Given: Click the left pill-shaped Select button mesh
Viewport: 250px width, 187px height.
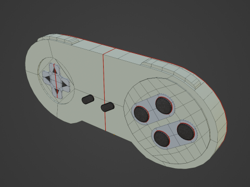Looking at the screenshot, I should 88,99.
